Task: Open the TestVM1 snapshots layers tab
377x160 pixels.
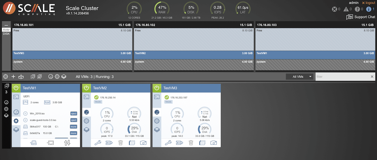Action: (x=16, y=129)
